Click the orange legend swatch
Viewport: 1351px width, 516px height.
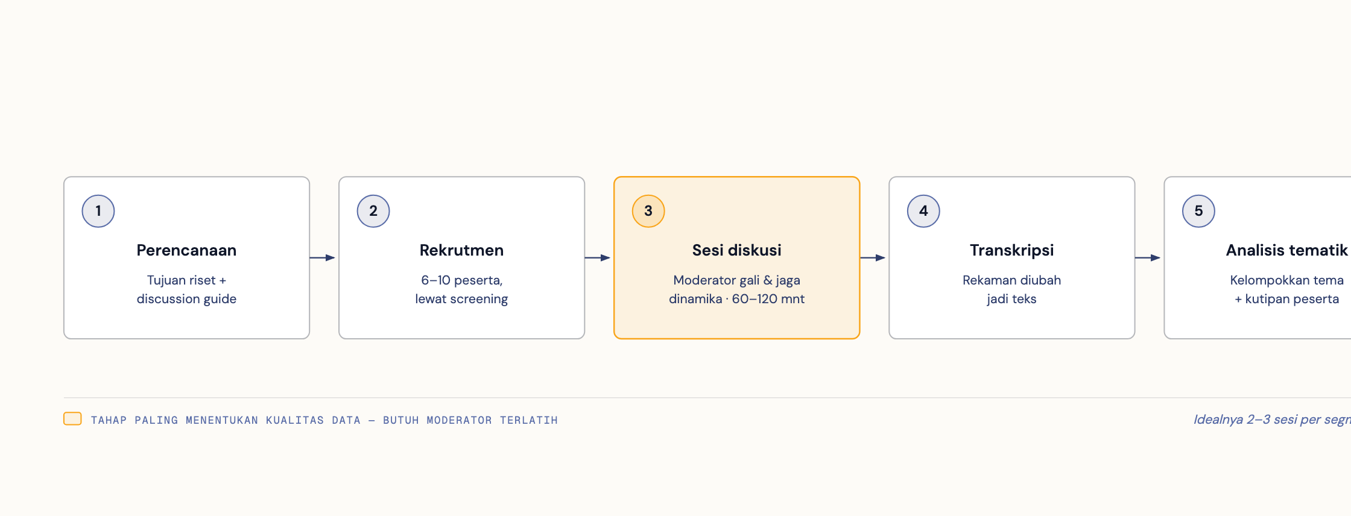72,419
